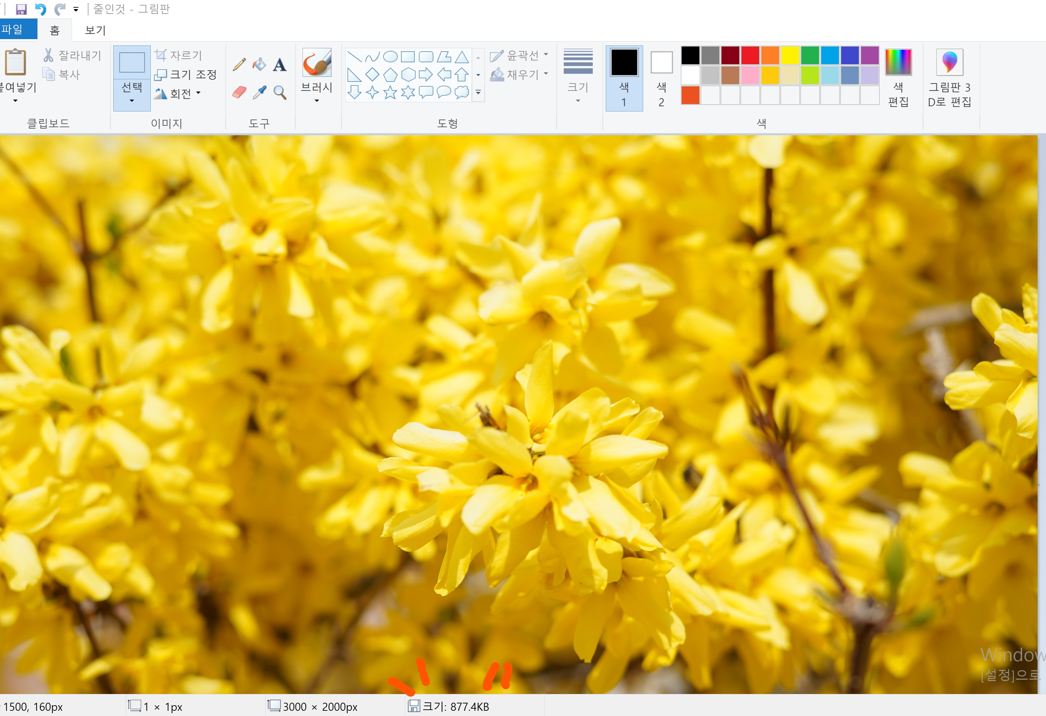Select the Pencil tool
Viewport: 1046px width, 716px height.
tap(239, 64)
